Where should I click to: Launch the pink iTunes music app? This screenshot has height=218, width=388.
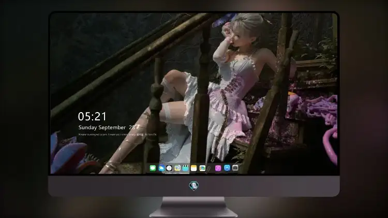[x=218, y=168]
